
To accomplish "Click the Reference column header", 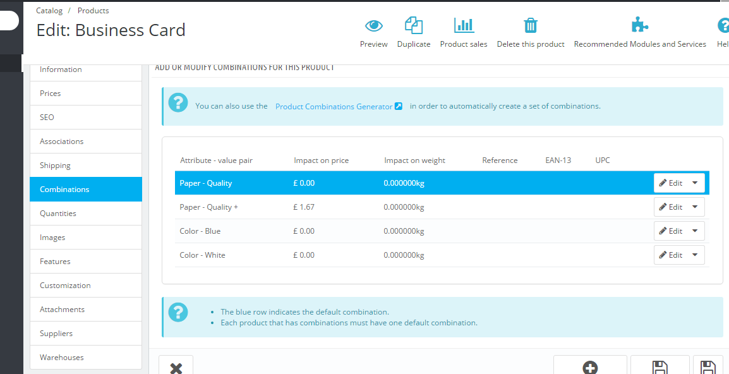I will 500,160.
